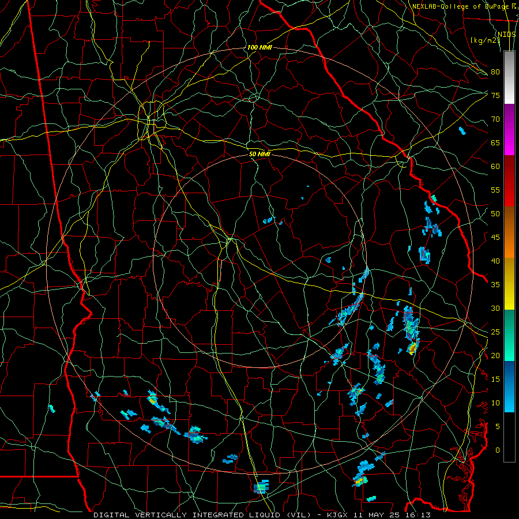Click the KJGX radar site identifier

[337, 515]
